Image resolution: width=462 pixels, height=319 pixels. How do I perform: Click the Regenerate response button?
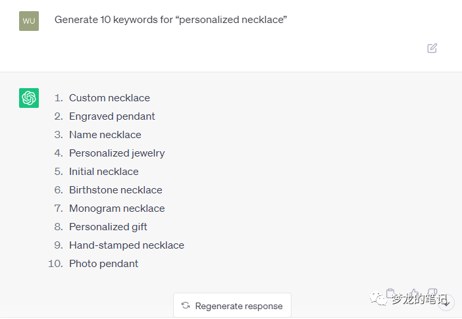point(232,306)
